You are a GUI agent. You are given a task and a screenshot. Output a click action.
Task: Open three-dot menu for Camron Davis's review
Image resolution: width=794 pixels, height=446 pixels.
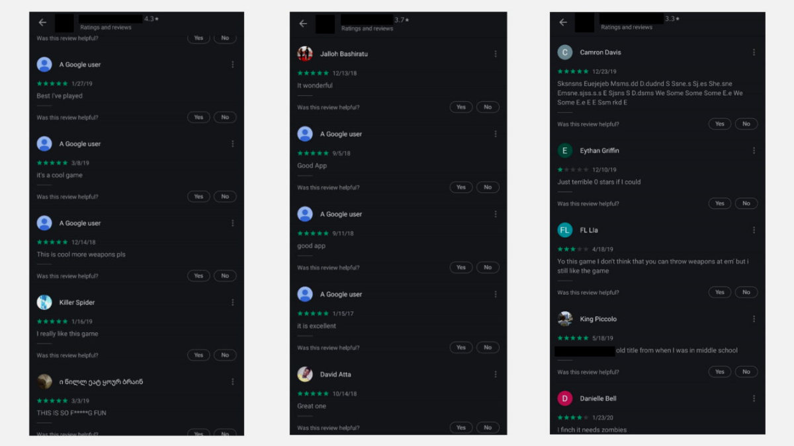753,52
